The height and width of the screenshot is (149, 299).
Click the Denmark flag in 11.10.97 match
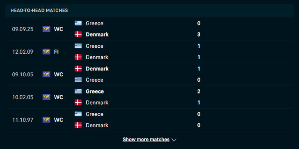click(x=78, y=125)
